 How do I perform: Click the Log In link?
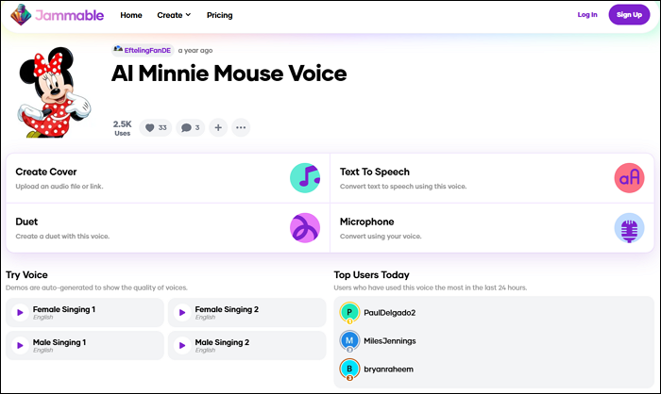pos(587,15)
